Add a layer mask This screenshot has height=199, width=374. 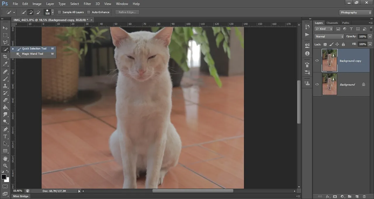coord(335,197)
